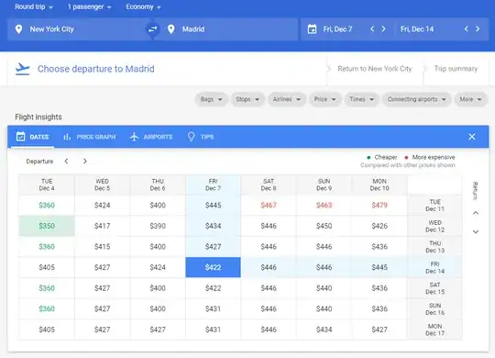The image size is (495, 358).
Task: Click the MON Dec 17 return row label
Action: click(435, 330)
